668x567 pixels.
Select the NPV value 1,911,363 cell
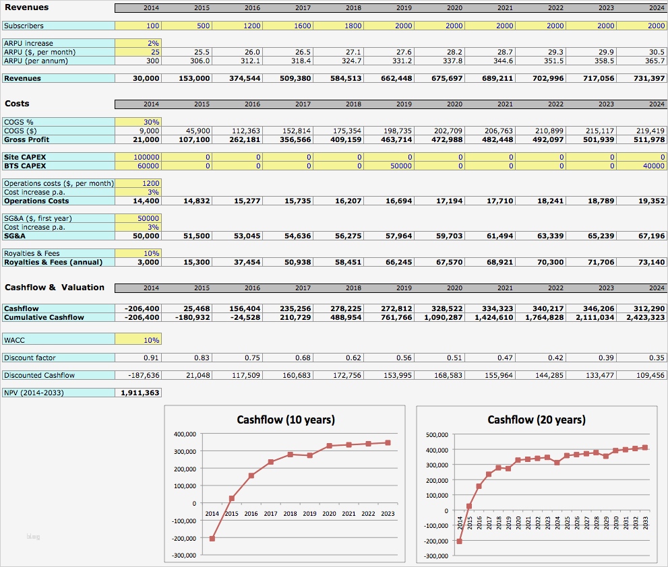tap(138, 393)
